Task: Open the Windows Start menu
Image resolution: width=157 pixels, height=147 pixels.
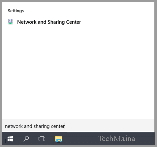Action: click(x=10, y=139)
